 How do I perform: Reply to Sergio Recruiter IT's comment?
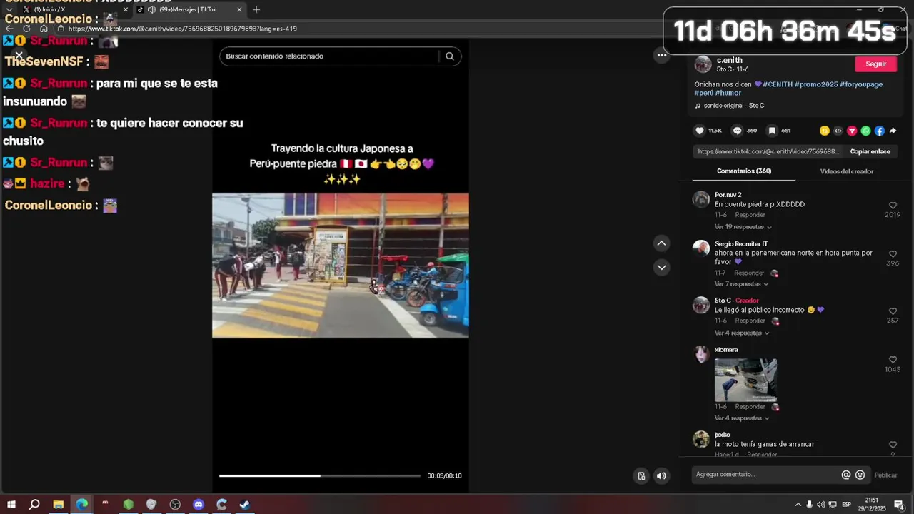749,273
